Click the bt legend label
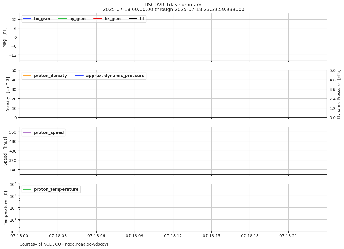The image size is (344, 249). (x=142, y=19)
